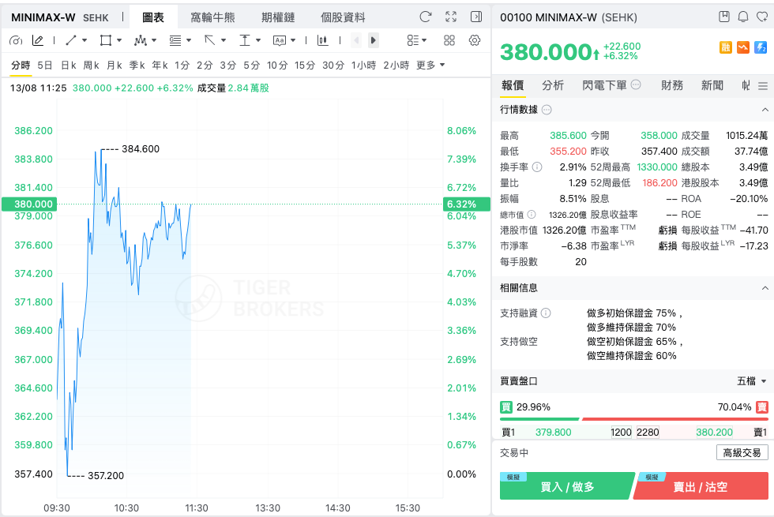Collapse the 相關信息 section

765,287
